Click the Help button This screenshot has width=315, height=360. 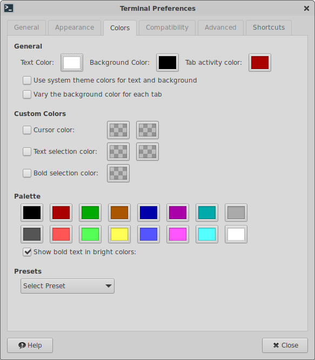click(x=30, y=345)
